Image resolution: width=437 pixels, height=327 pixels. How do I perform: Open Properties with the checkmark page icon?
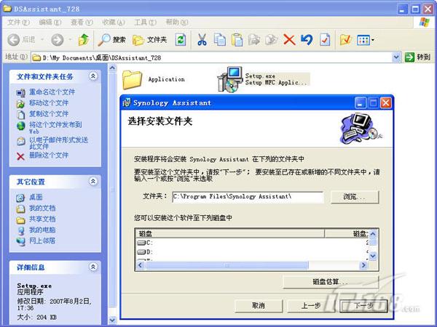325,40
